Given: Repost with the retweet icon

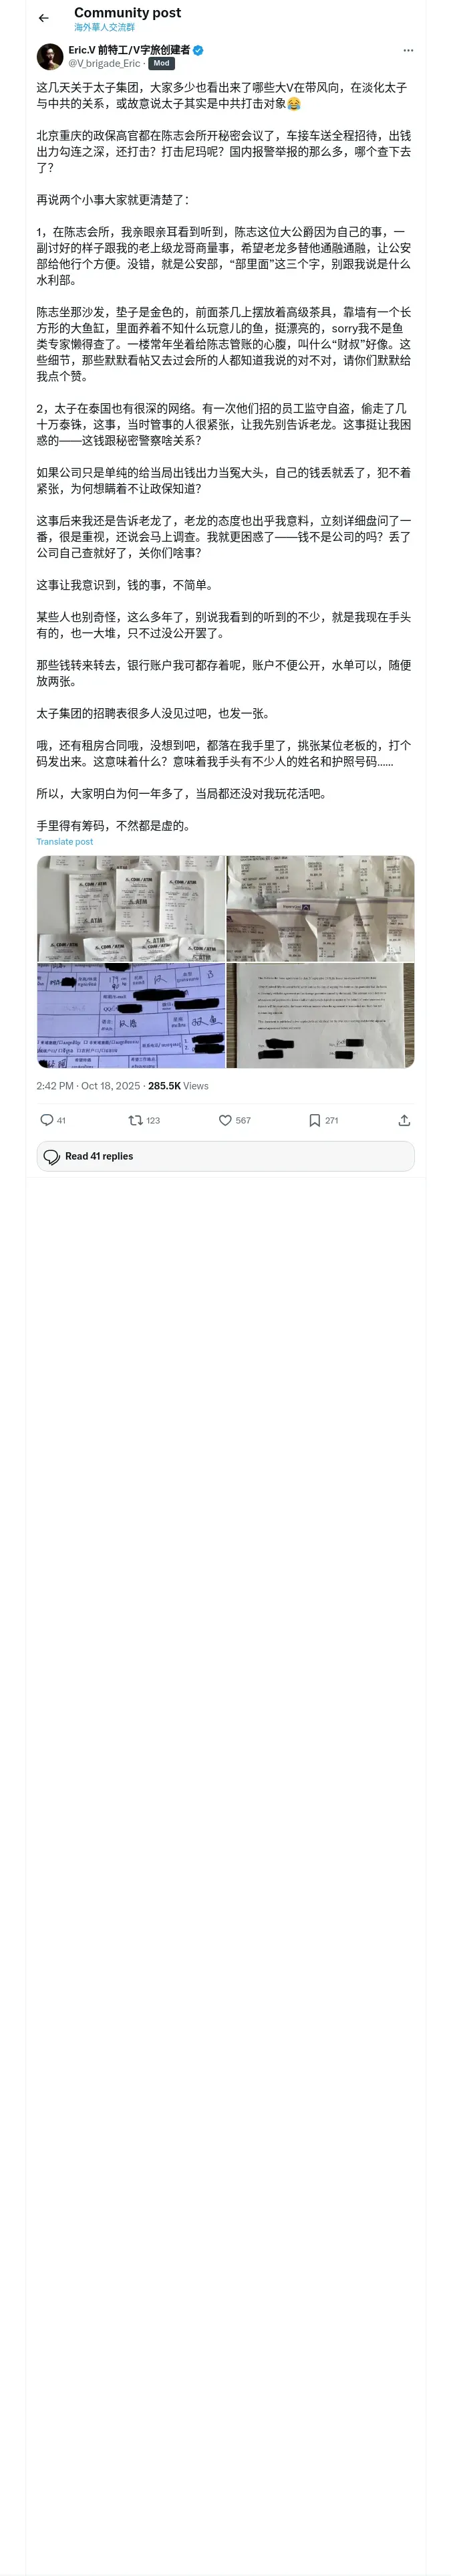Looking at the screenshot, I should [135, 1120].
